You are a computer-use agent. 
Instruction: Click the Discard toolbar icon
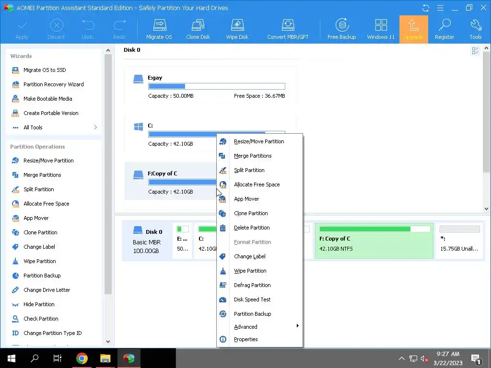[56, 29]
